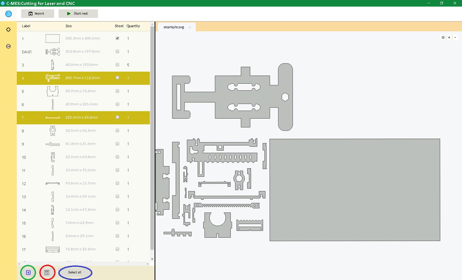Click size 205.7mm x 112.2mm row
Screen dimensions: 462x280
(x=83, y=78)
